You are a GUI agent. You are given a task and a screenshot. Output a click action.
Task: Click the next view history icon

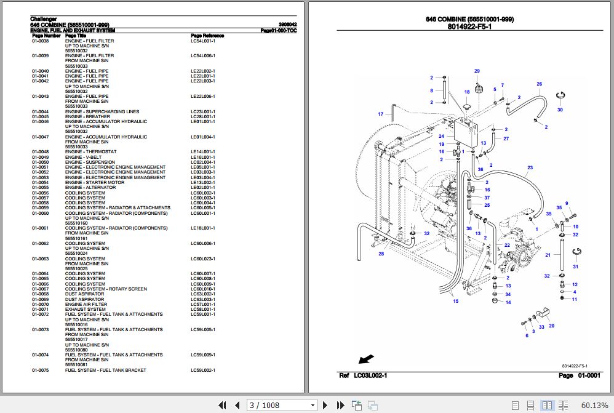[373, 405]
